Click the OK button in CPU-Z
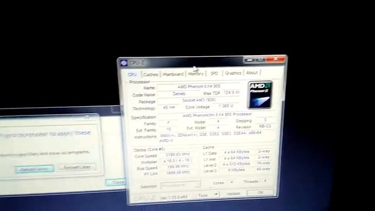 pos(260,192)
